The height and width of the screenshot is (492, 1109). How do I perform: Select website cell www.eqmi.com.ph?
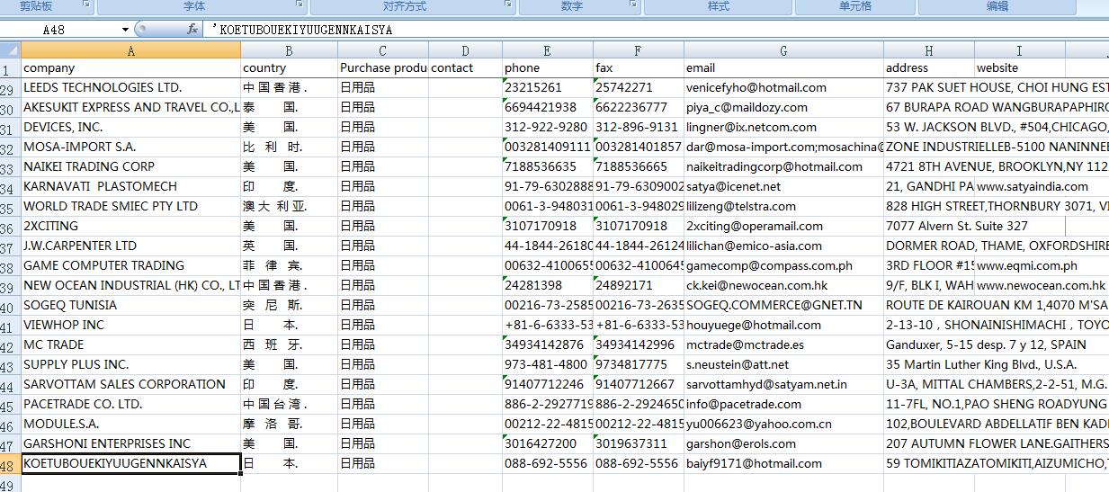point(1019,266)
